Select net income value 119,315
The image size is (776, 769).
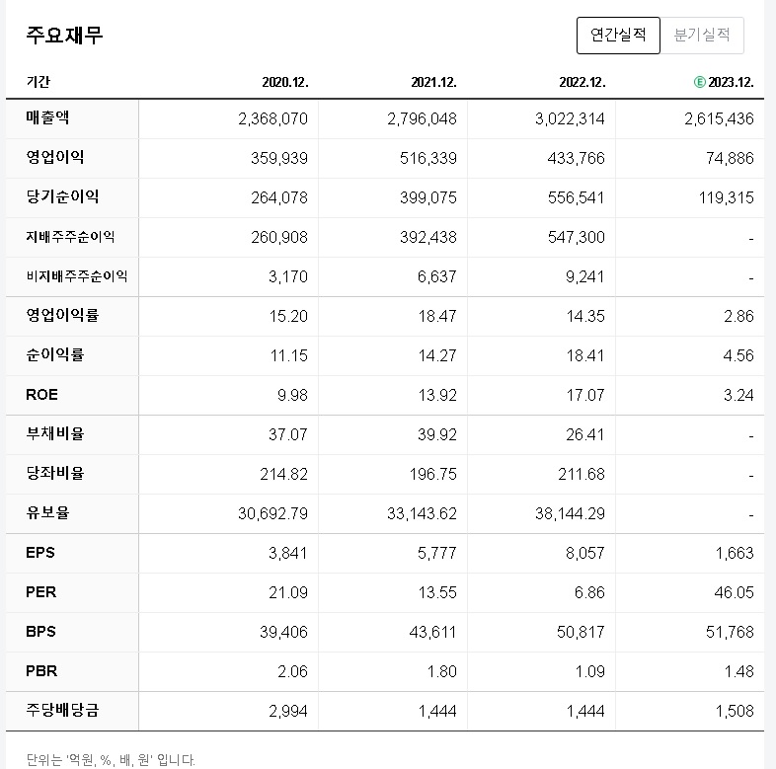coord(726,198)
